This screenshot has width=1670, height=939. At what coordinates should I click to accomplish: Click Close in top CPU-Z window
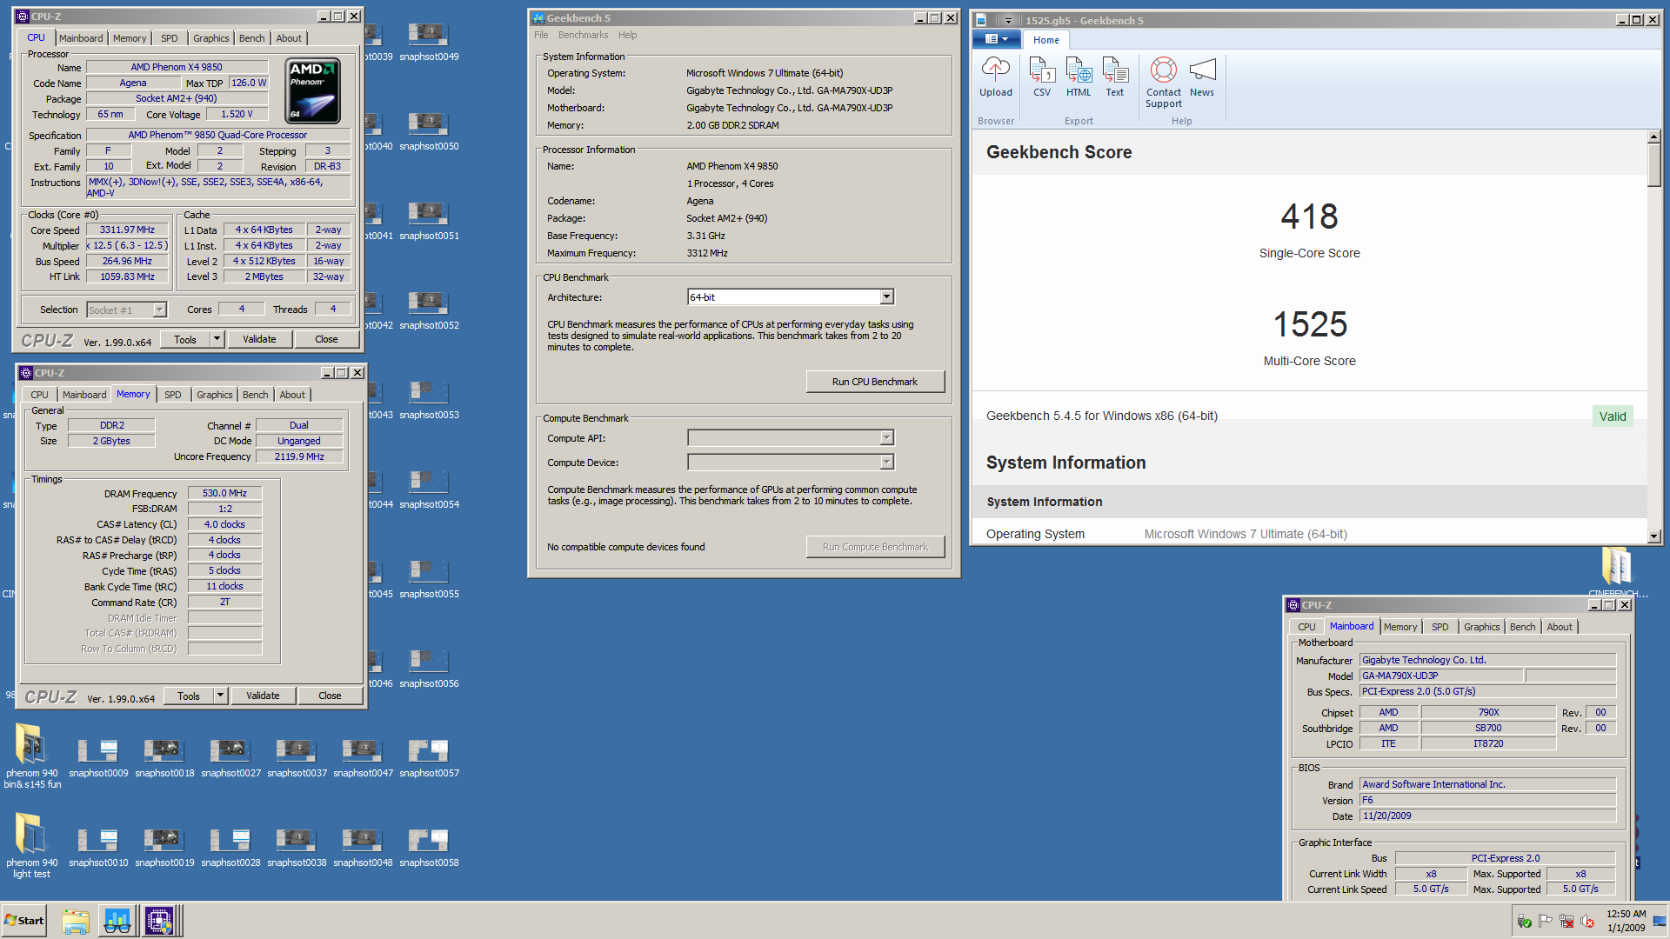[x=326, y=340]
